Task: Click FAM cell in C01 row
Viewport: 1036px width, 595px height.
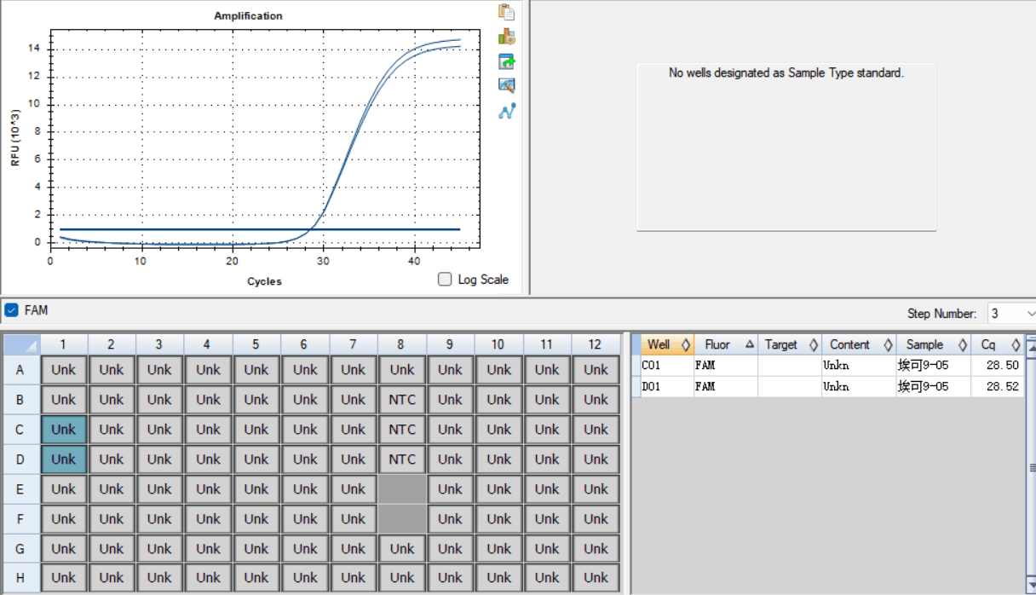Action: (x=726, y=366)
